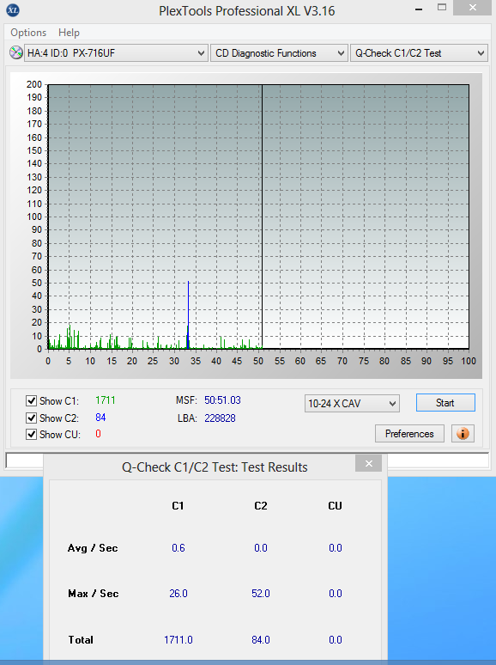Click the blue C2 spike in graph
496x665 pixels.
point(188,314)
